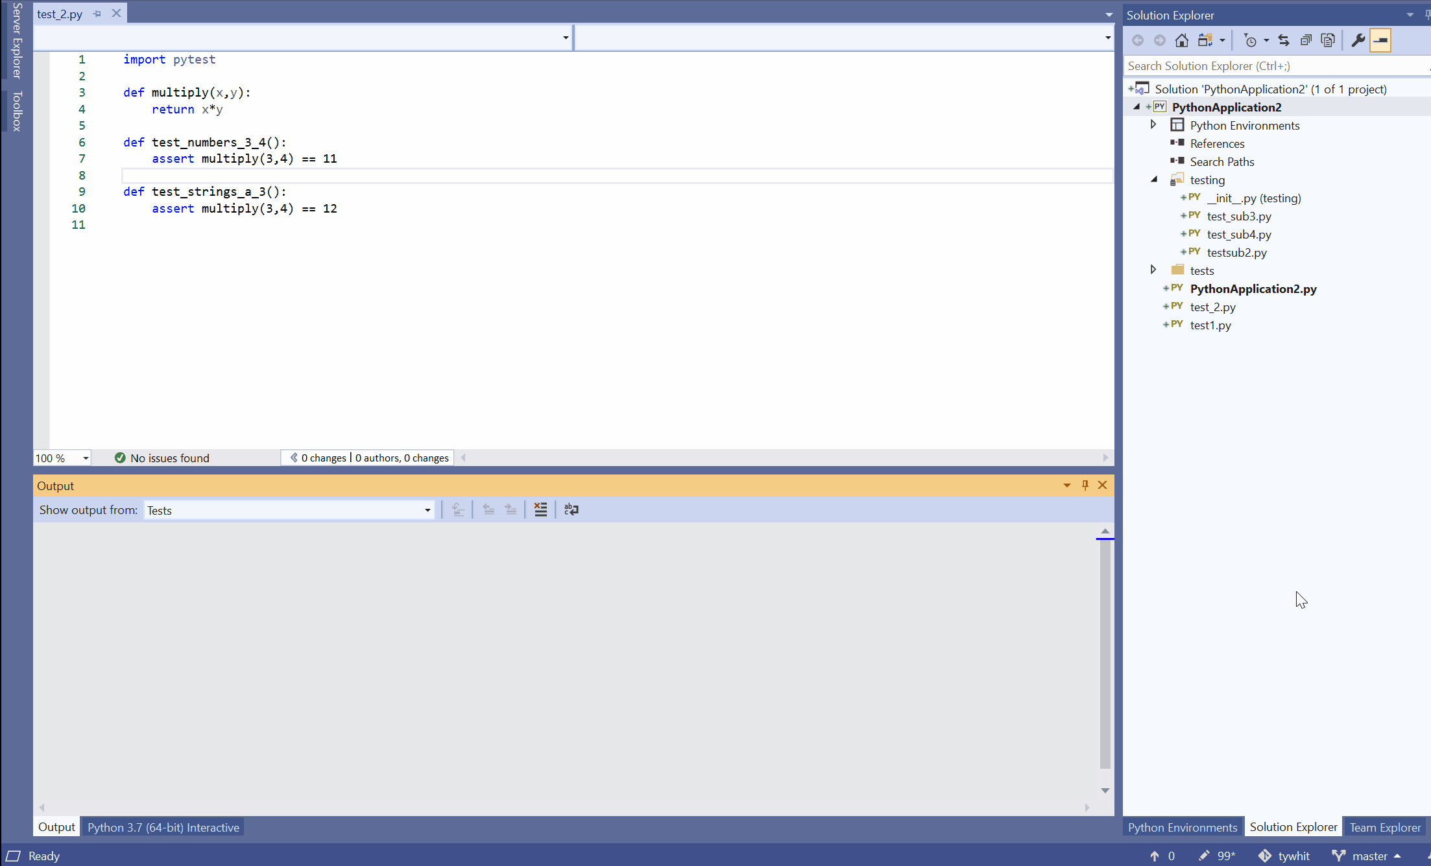1431x866 pixels.
Task: Expand the testing folder in Solution Explorer
Action: [x=1154, y=179]
